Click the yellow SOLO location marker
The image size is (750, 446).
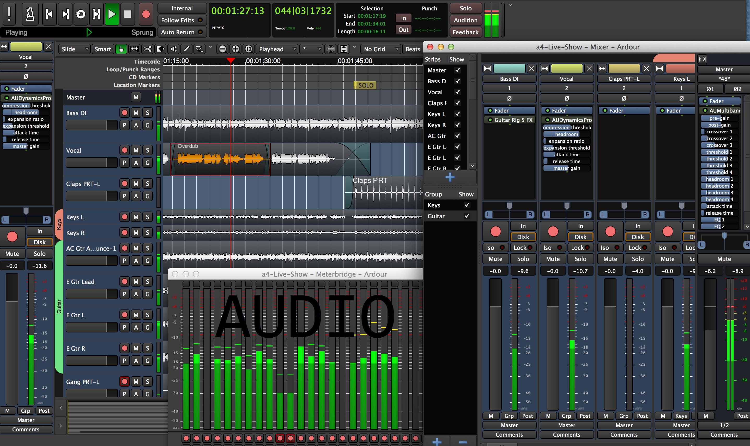click(365, 85)
